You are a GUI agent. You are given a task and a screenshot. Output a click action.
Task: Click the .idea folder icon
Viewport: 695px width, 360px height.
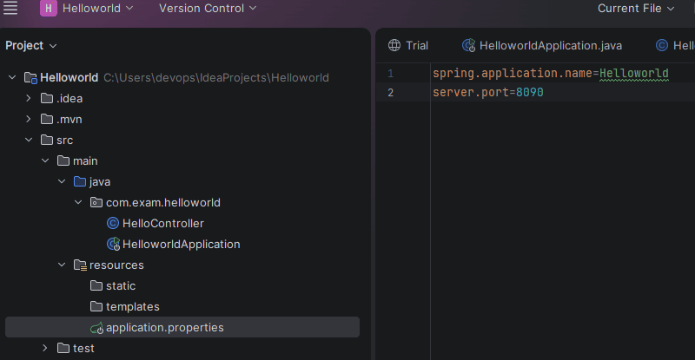[x=47, y=98]
